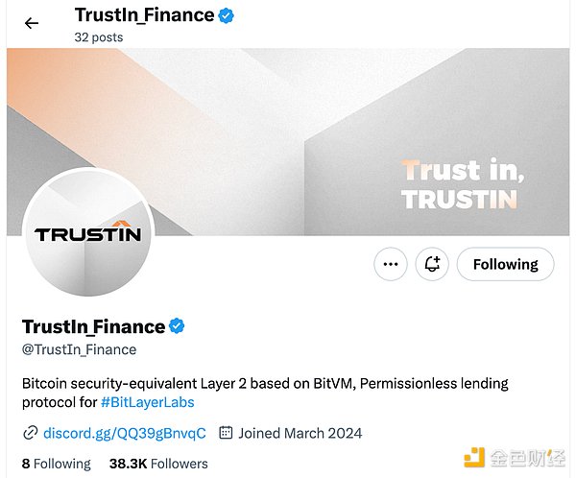The width and height of the screenshot is (576, 478).
Task: Toggle the Following button to unfollow
Action: (505, 264)
